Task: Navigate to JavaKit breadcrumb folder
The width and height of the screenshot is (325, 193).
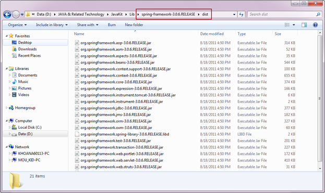Action: (x=117, y=14)
